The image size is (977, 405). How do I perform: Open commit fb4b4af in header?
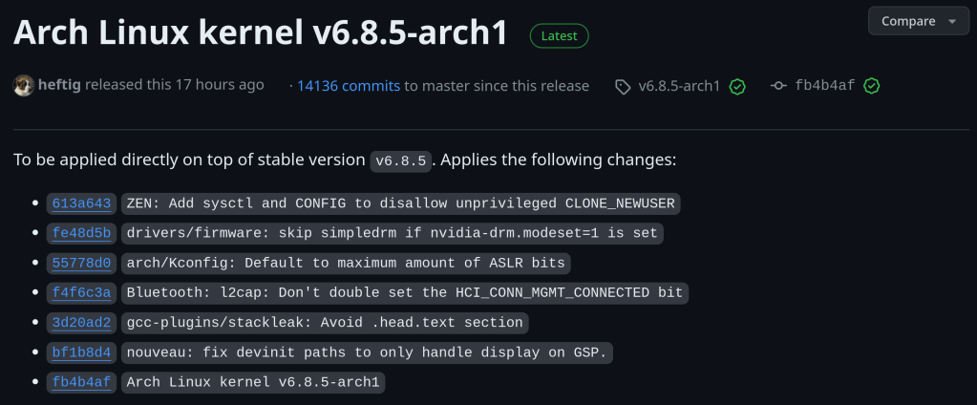point(824,86)
